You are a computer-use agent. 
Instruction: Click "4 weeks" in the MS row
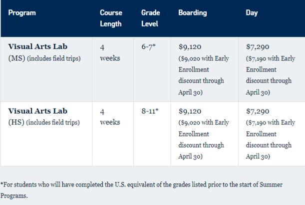(x=110, y=53)
